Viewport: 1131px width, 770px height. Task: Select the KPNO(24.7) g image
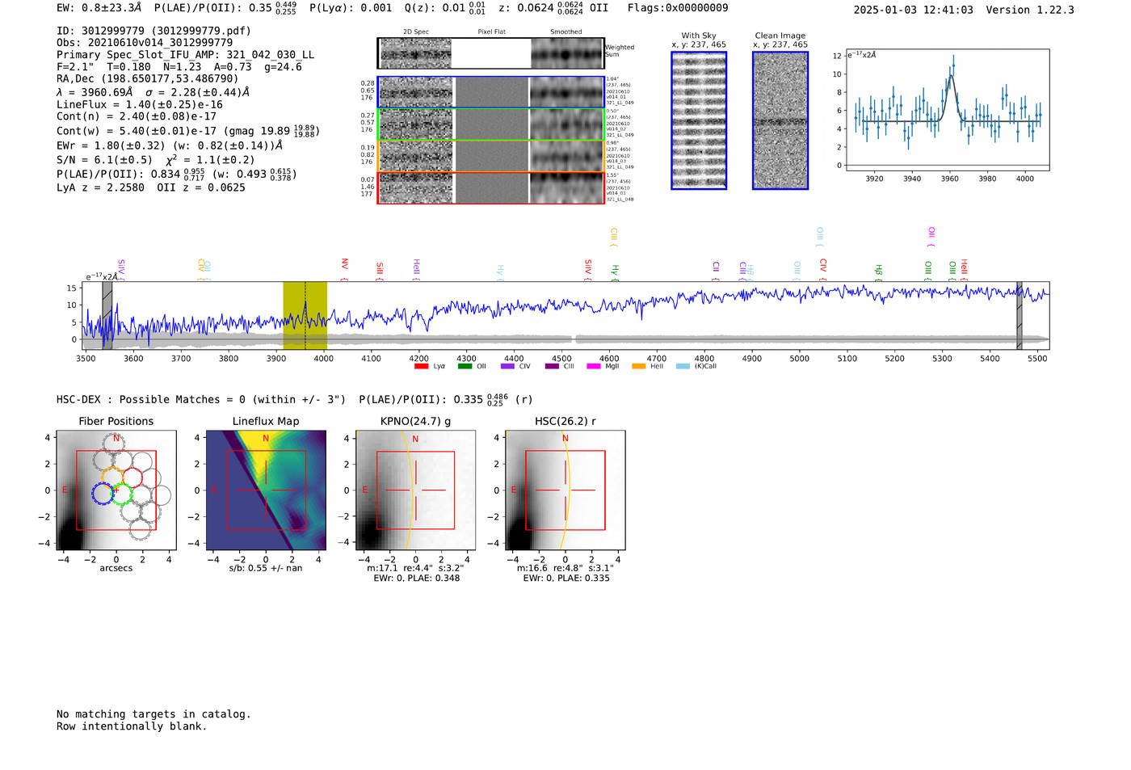(x=415, y=490)
